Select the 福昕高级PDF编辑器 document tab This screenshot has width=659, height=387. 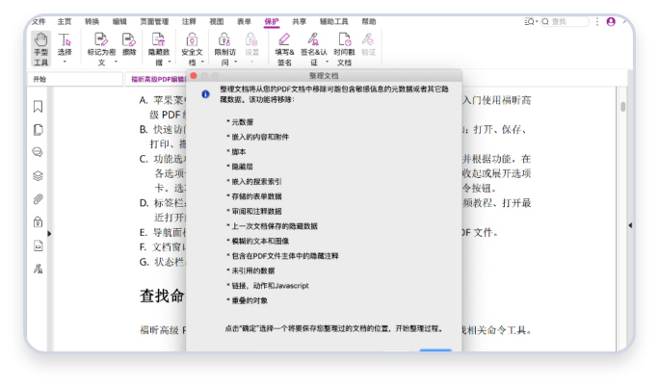click(156, 79)
